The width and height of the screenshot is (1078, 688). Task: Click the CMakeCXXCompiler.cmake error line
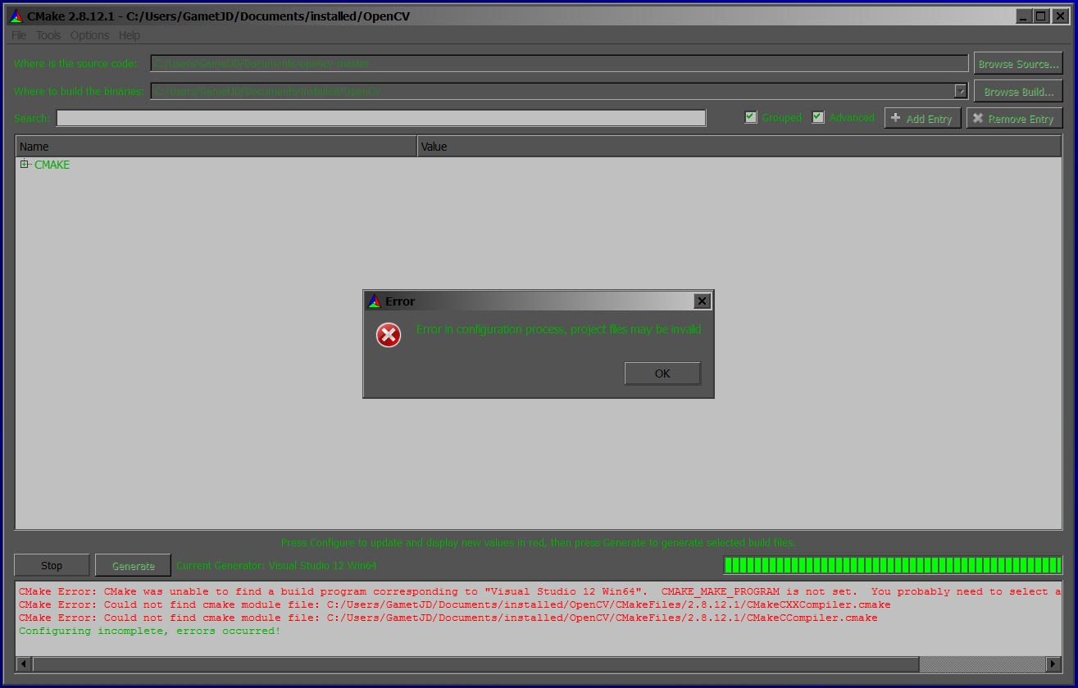[x=454, y=604]
